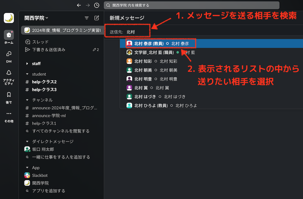This screenshot has height=199, width=303.
Task: Collapse the student section
Action: (x=28, y=74)
